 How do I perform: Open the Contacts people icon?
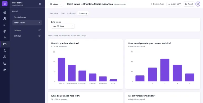coord(5,19)
